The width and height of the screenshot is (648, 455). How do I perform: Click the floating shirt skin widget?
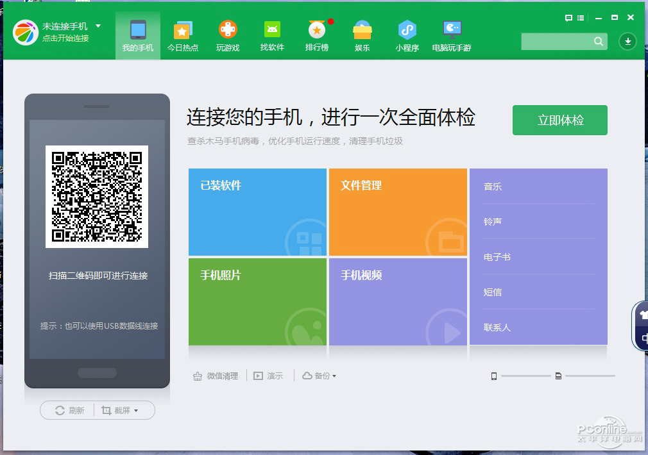coord(643,315)
